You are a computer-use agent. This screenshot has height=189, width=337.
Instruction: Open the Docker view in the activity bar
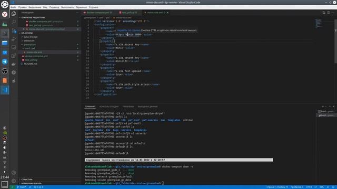(x=14, y=64)
